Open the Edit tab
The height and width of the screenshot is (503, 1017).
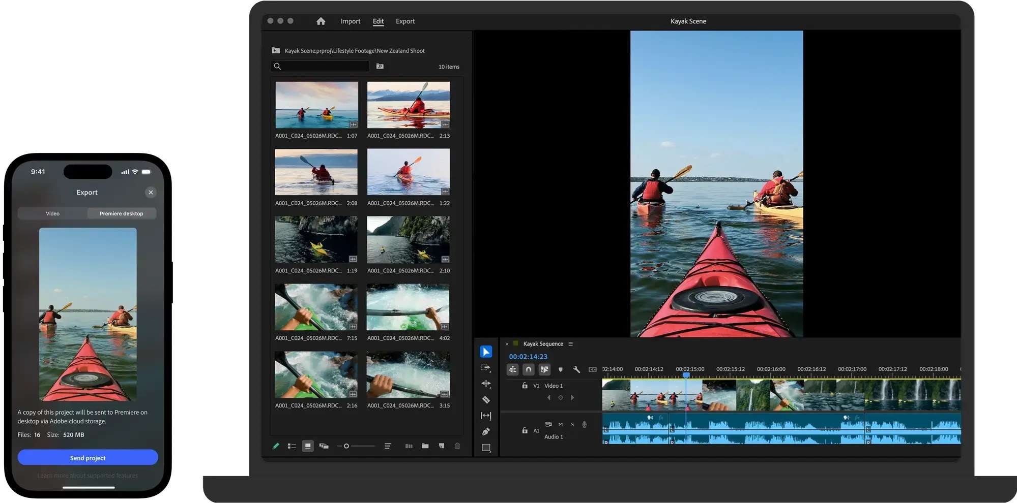pyautogui.click(x=378, y=21)
